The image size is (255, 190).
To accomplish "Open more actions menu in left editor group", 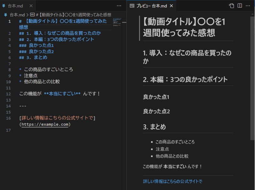I will coord(119,6).
